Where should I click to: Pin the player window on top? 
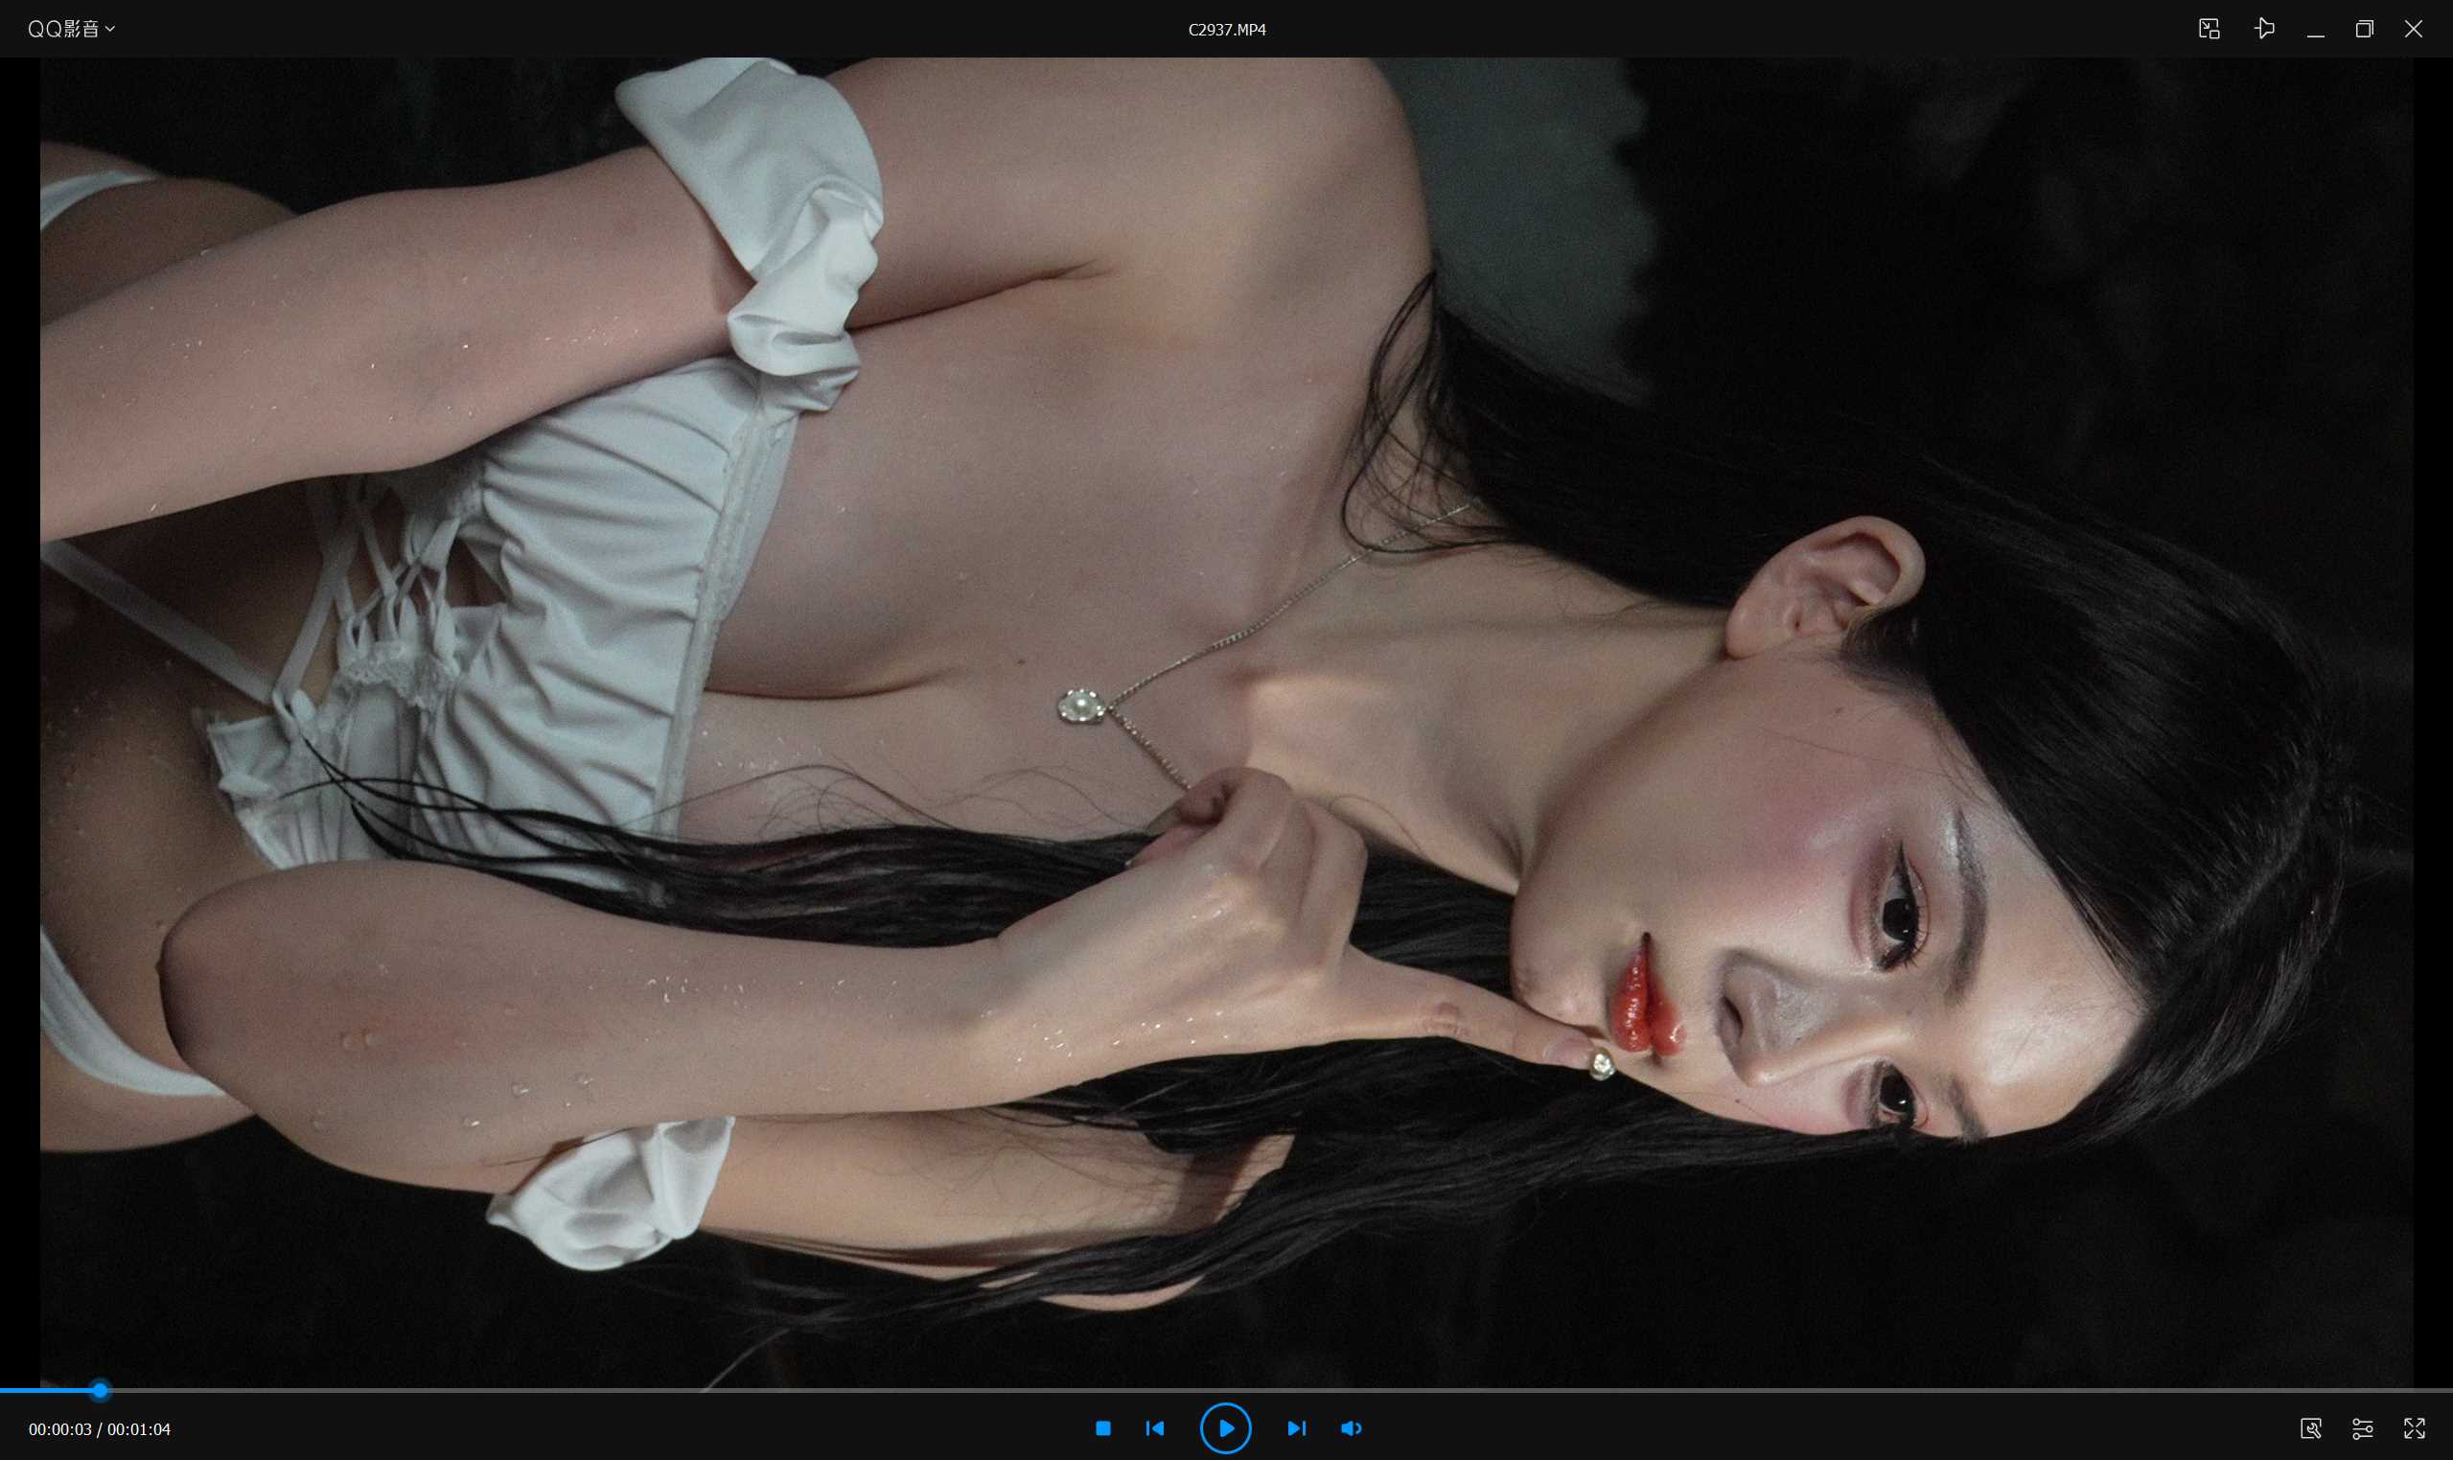[x=2264, y=29]
